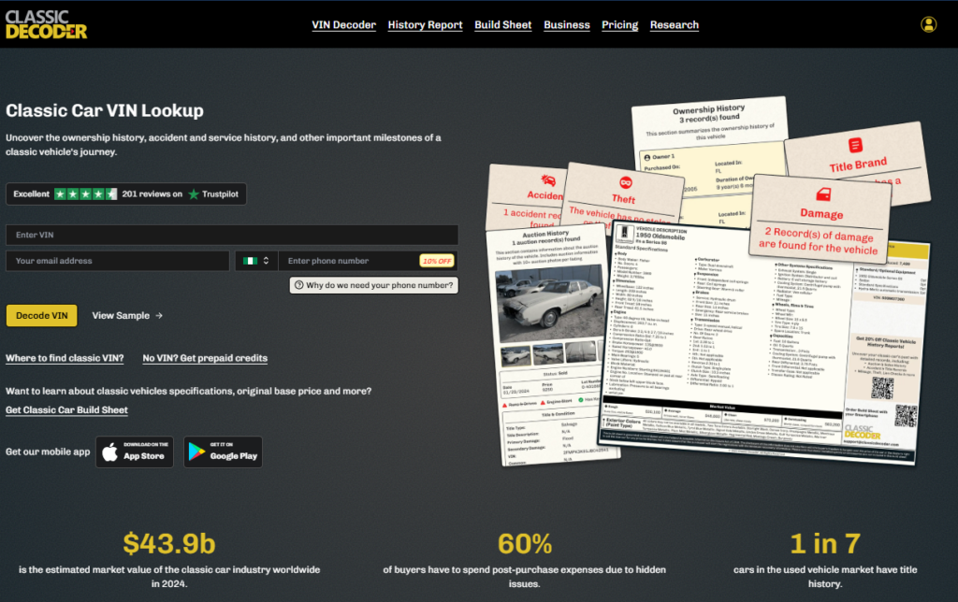The image size is (958, 602).
Task: Click the Trustpilot star logo
Action: (x=194, y=194)
